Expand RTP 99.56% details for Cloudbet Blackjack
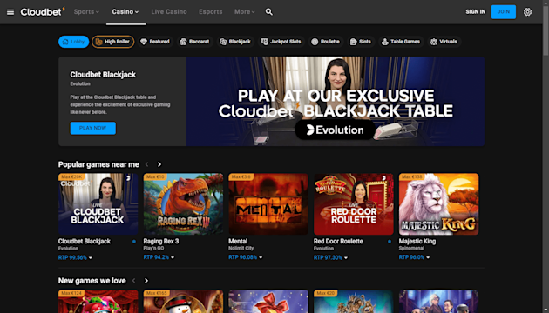The image size is (549, 313). pyautogui.click(x=75, y=258)
